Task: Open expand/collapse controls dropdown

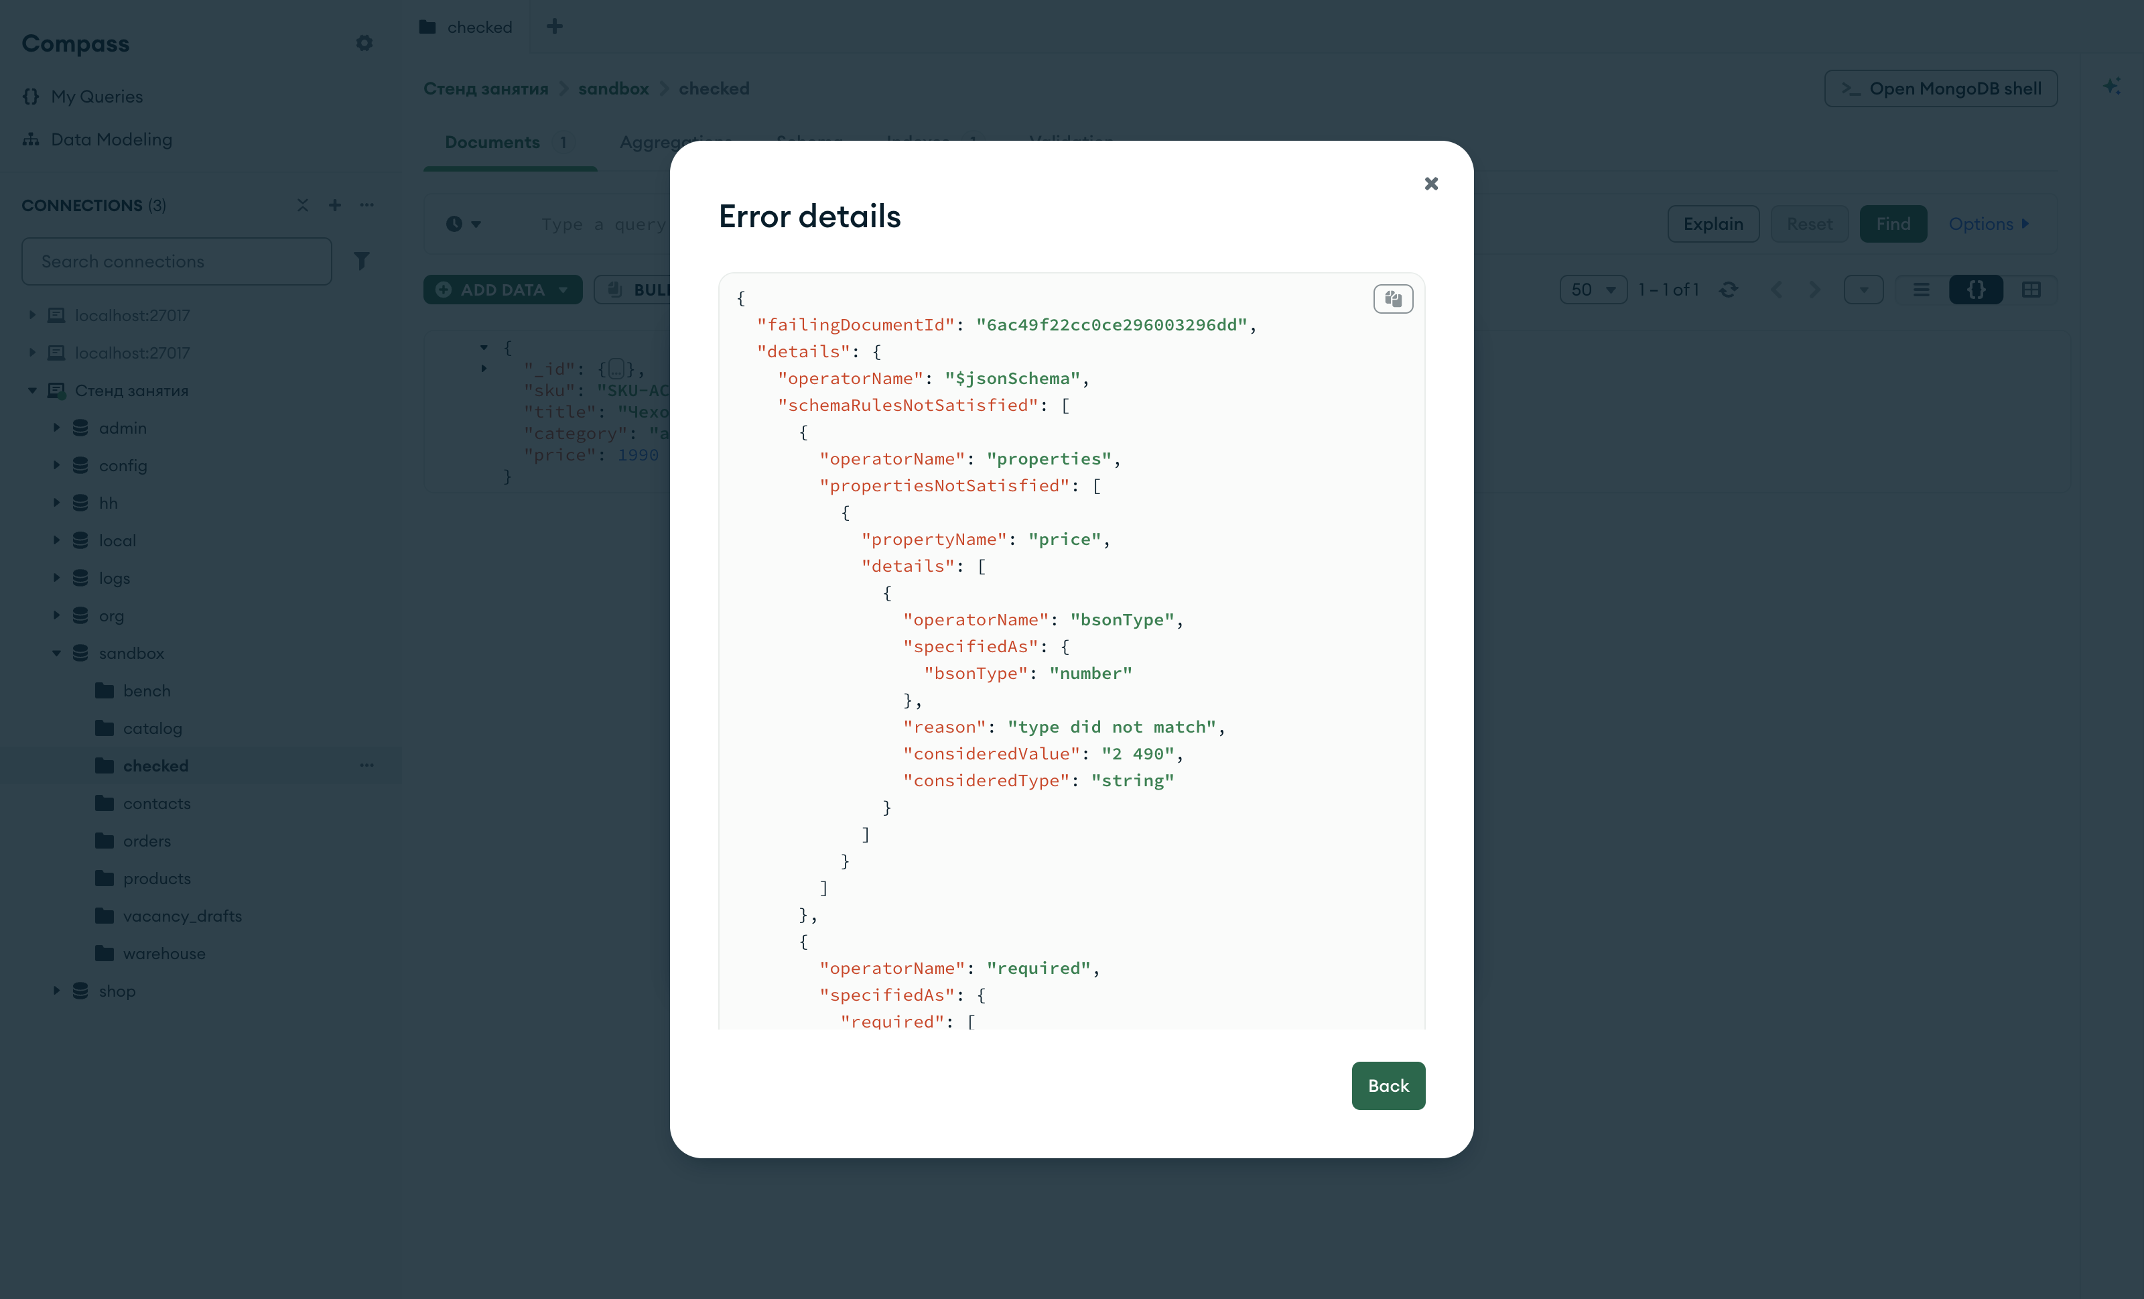Action: coord(1864,290)
